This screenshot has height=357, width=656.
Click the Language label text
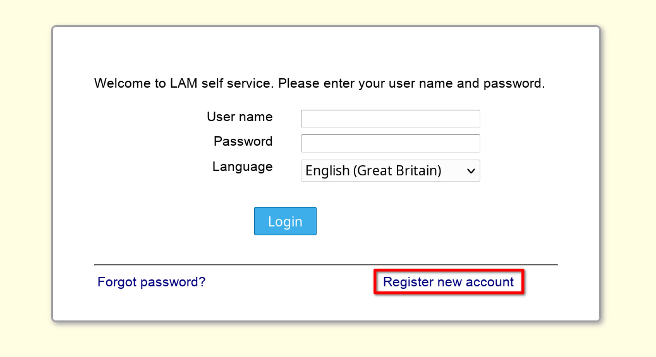click(242, 167)
